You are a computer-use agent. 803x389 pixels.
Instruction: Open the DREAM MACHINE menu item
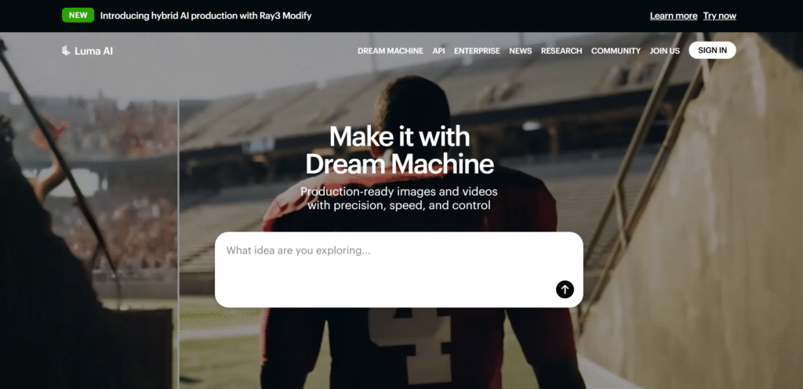click(391, 51)
